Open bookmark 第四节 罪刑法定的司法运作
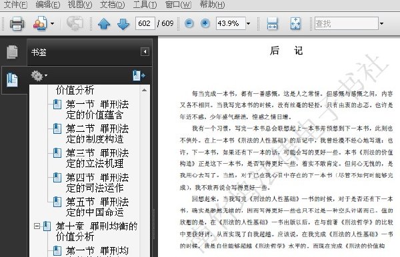Image resolution: width=400 pixels, height=257 pixels. click(x=97, y=182)
